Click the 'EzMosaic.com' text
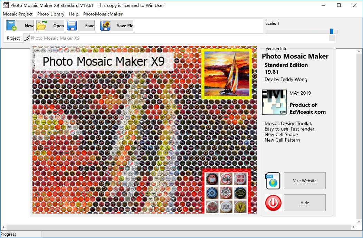The image size is (363, 238). [x=307, y=112]
